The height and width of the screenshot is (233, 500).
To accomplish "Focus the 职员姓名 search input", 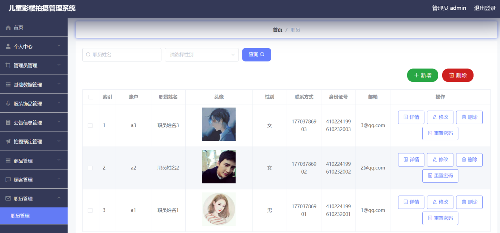I will (x=122, y=55).
